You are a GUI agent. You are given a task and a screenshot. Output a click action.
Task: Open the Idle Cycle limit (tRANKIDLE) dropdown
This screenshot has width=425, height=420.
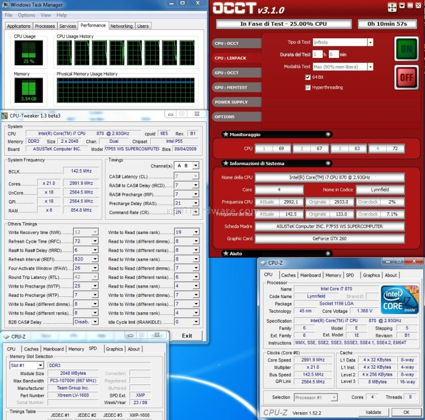pos(196,322)
